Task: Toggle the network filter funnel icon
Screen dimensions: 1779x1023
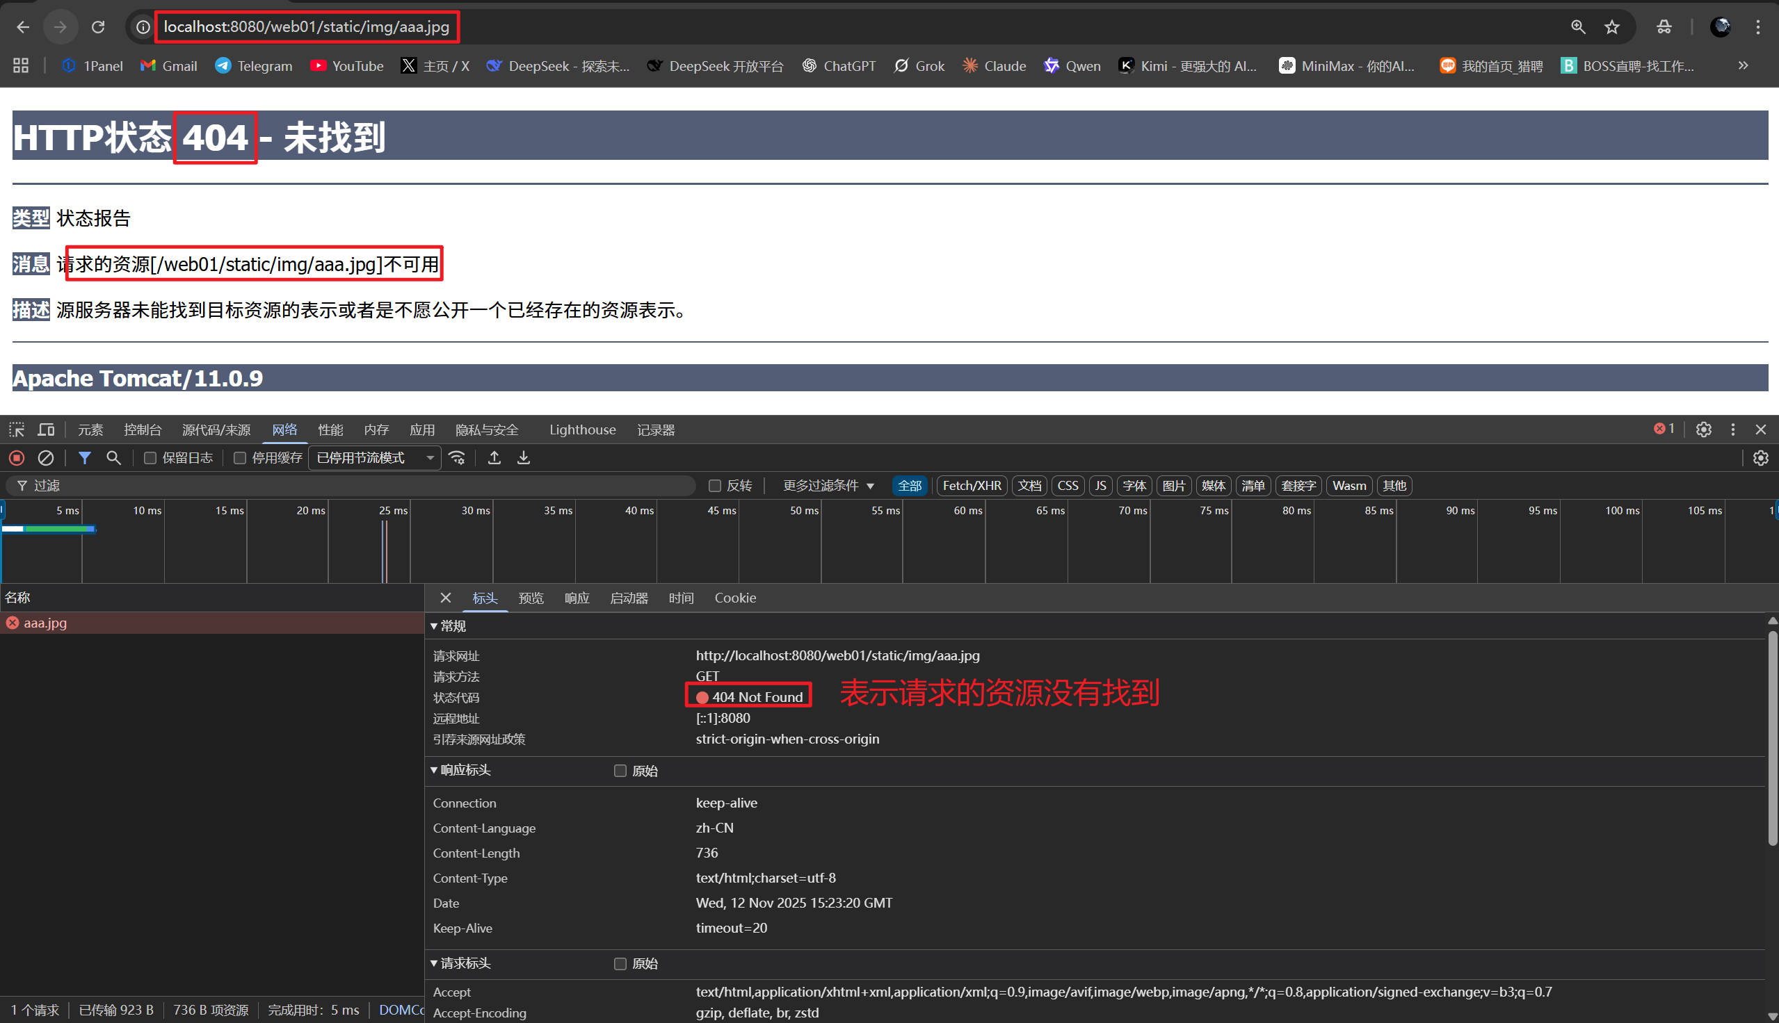Action: pyautogui.click(x=84, y=458)
